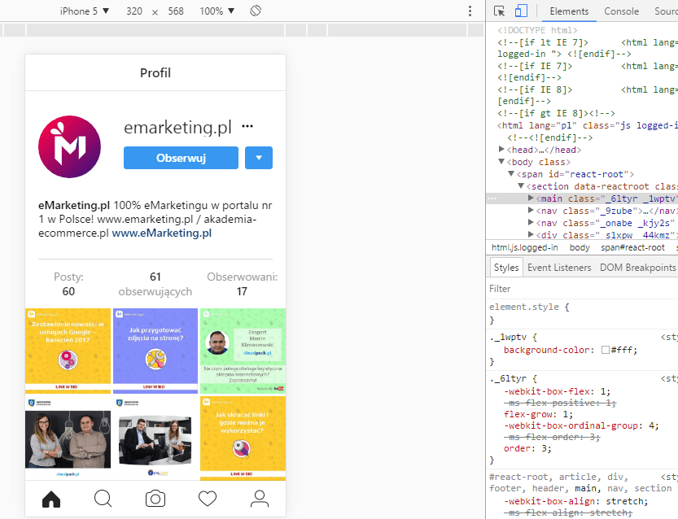Image resolution: width=678 pixels, height=519 pixels.
Task: Open the device toolbar three-dot menu
Action: coord(470,11)
